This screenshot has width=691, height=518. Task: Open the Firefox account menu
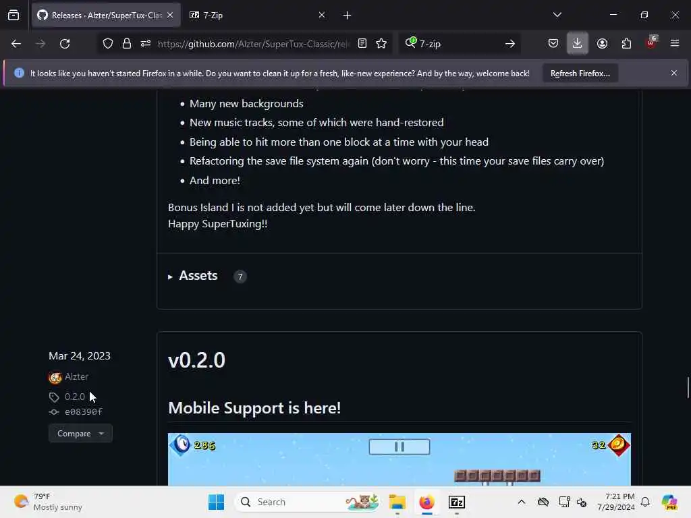pos(602,43)
